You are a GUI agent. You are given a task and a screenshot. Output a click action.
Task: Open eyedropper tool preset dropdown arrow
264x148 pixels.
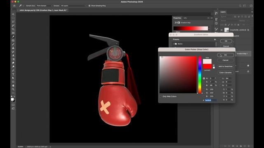tap(24, 6)
